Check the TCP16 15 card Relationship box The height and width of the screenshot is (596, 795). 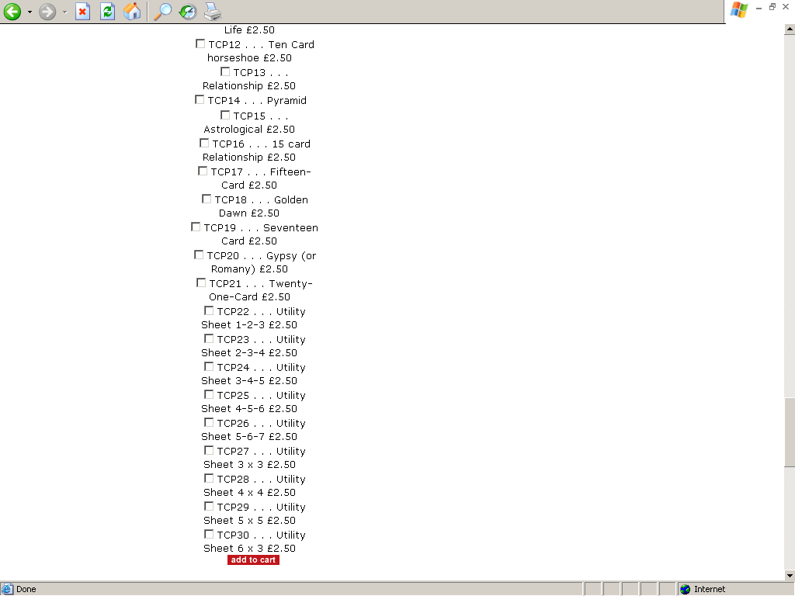[x=204, y=144]
